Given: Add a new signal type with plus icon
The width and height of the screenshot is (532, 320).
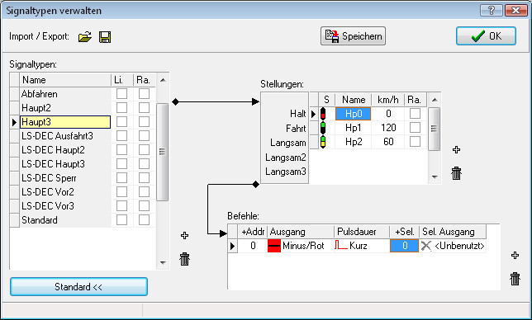Looking at the screenshot, I should 184,235.
